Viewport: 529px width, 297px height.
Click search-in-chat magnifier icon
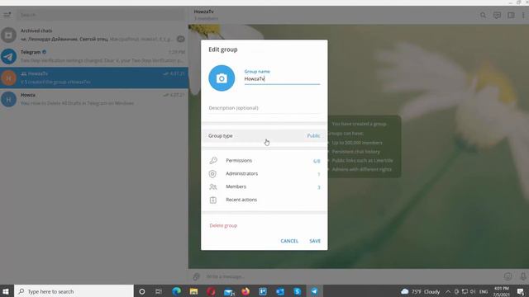tap(483, 15)
